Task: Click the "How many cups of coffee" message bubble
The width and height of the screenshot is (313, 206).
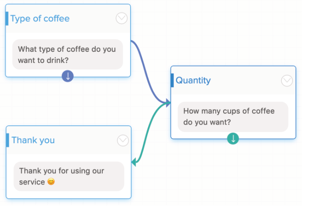Action: click(x=233, y=116)
